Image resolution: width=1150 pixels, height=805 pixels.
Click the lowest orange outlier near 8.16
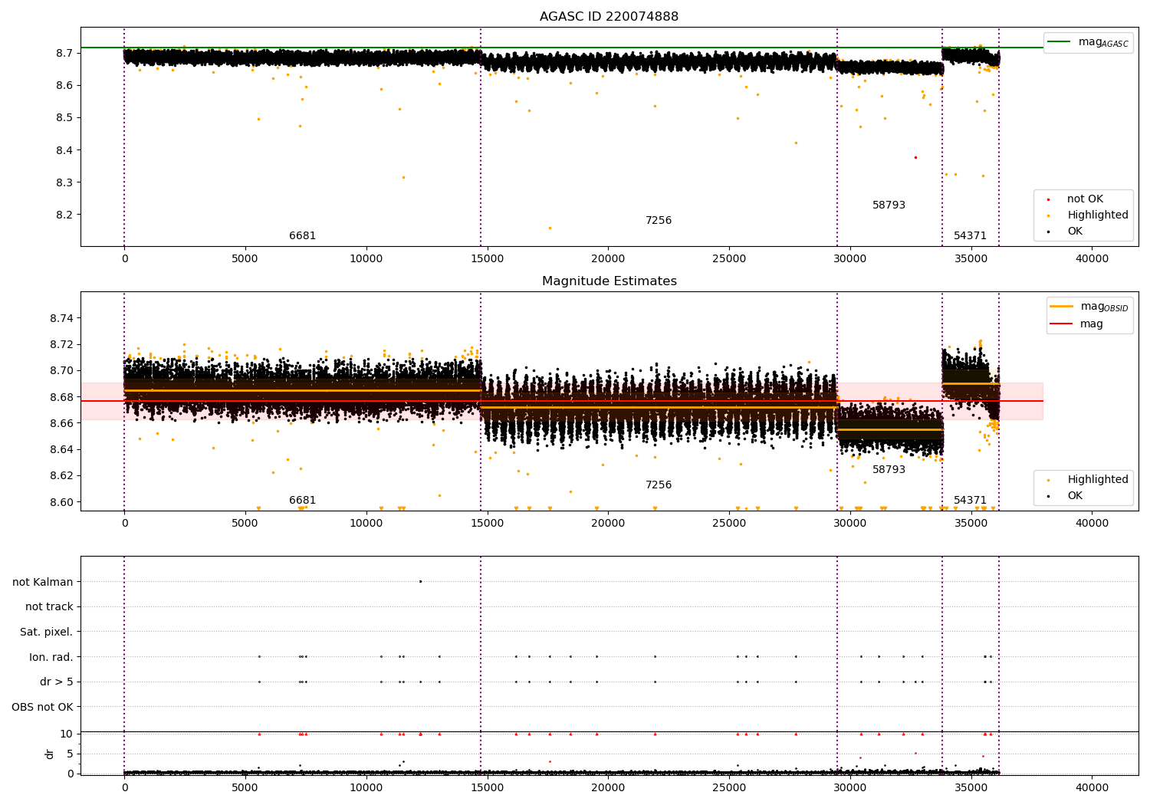[x=549, y=228]
